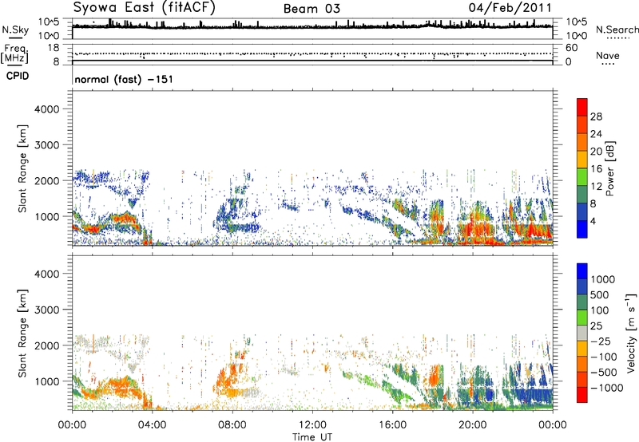Click the "24" label on Power scale
The height and width of the screenshot is (442, 639).
pos(596,134)
